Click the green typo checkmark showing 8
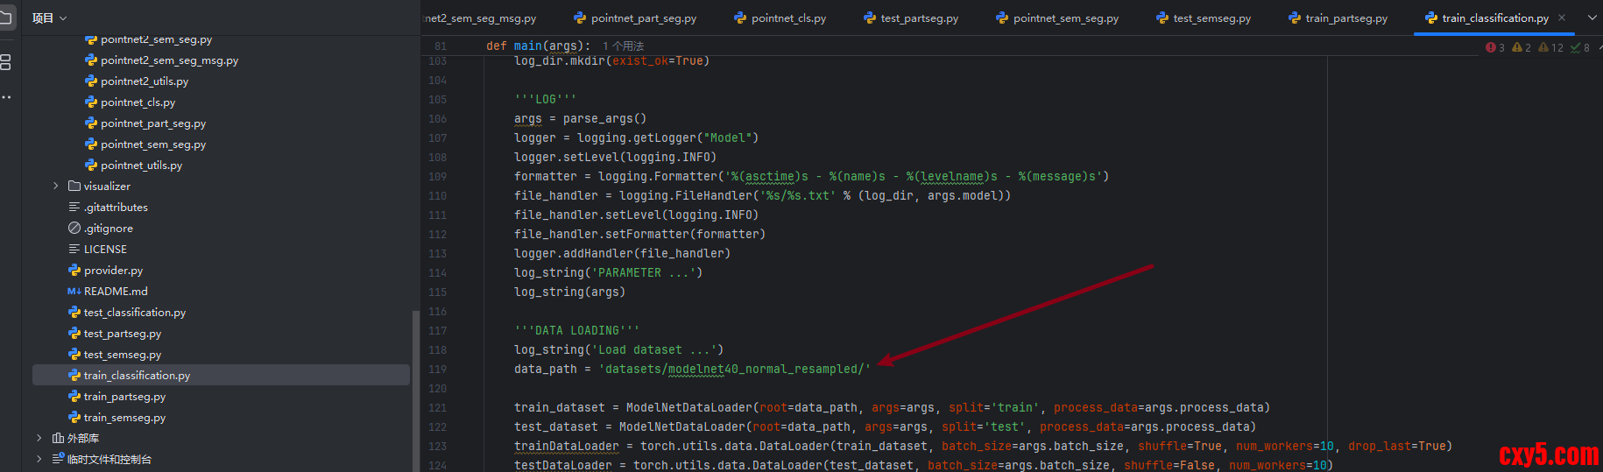1603x472 pixels. (1580, 47)
